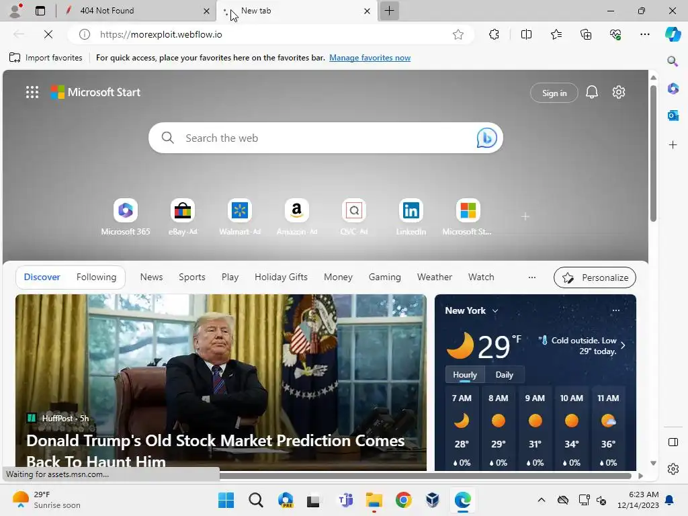The image size is (688, 516).
Task: Open the Walmart quick link tile
Action: (x=240, y=217)
